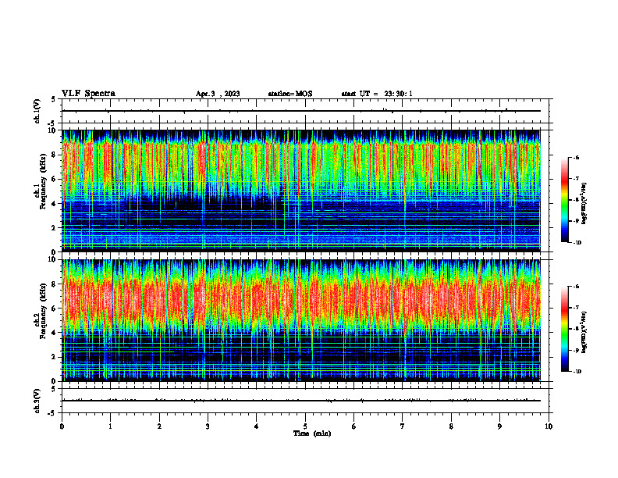The height and width of the screenshot is (478, 618).
Task: Click the "-10" label on ch.1 color scale
Action: coord(577,243)
